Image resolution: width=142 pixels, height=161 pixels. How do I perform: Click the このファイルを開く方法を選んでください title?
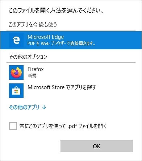tap(56, 11)
